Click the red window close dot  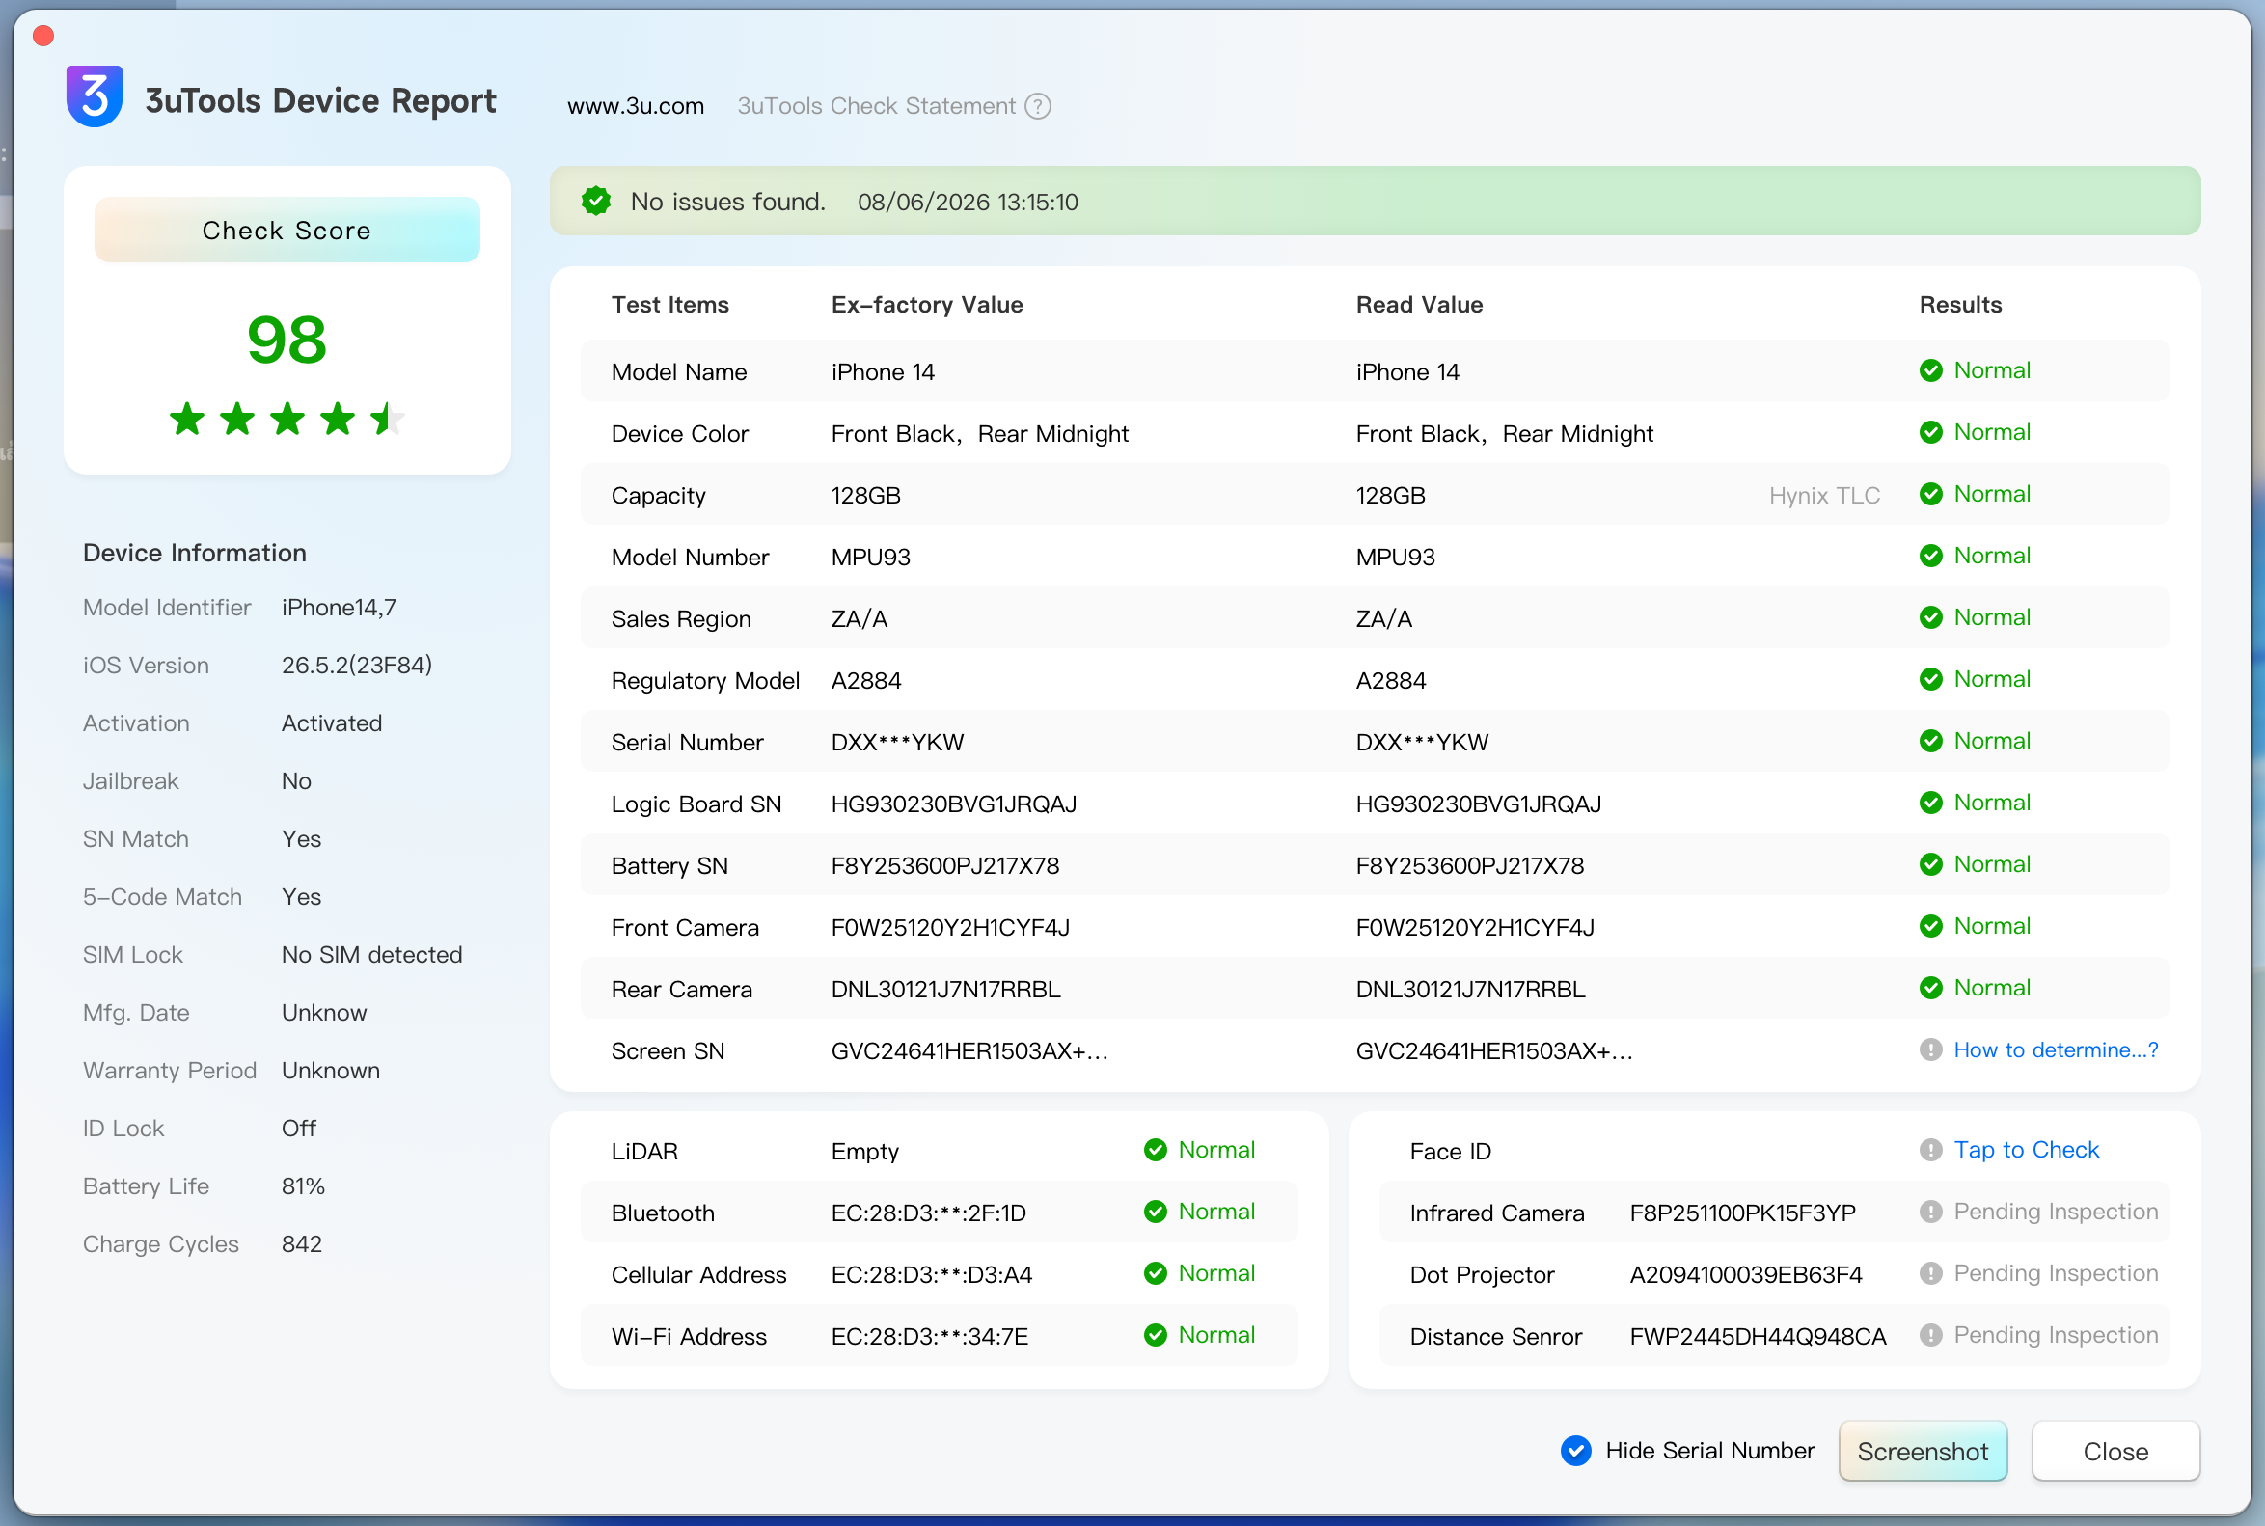42,36
